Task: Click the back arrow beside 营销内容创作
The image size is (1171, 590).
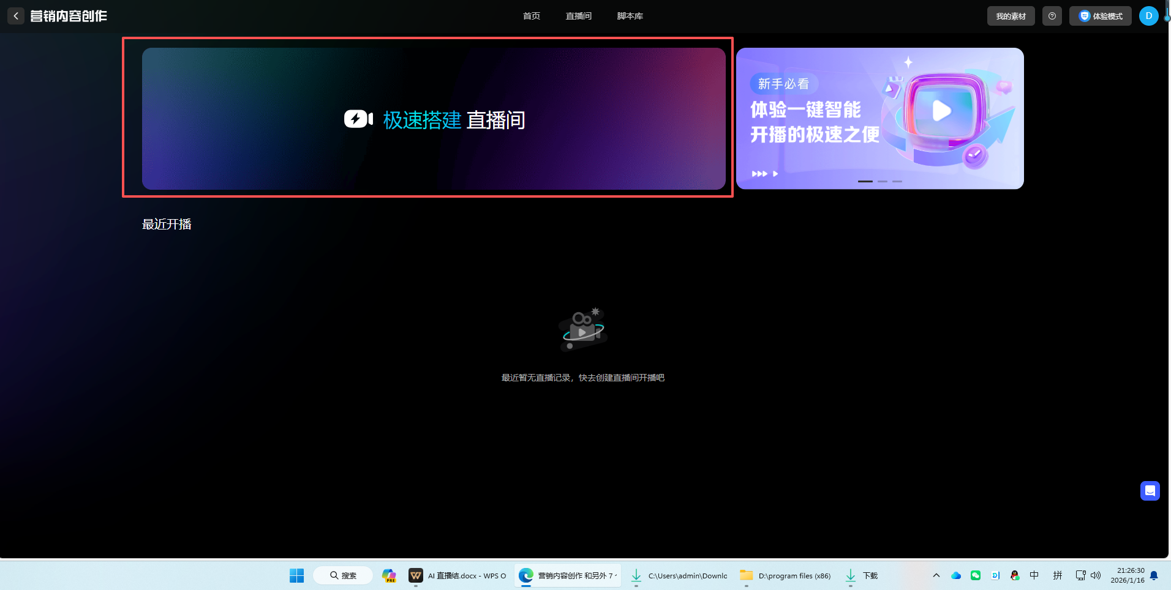Action: [16, 15]
